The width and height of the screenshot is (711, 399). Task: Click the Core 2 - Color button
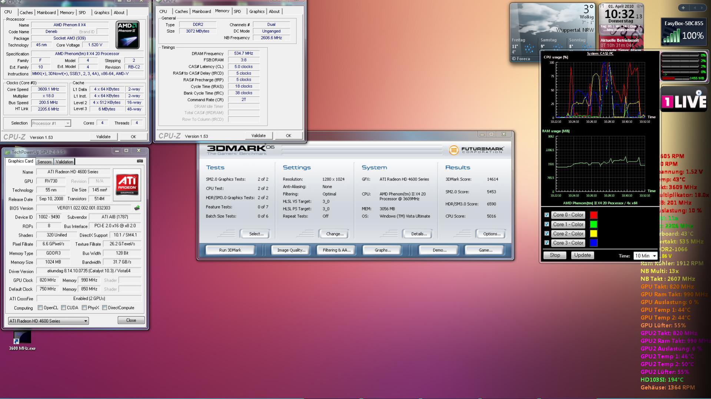click(568, 234)
